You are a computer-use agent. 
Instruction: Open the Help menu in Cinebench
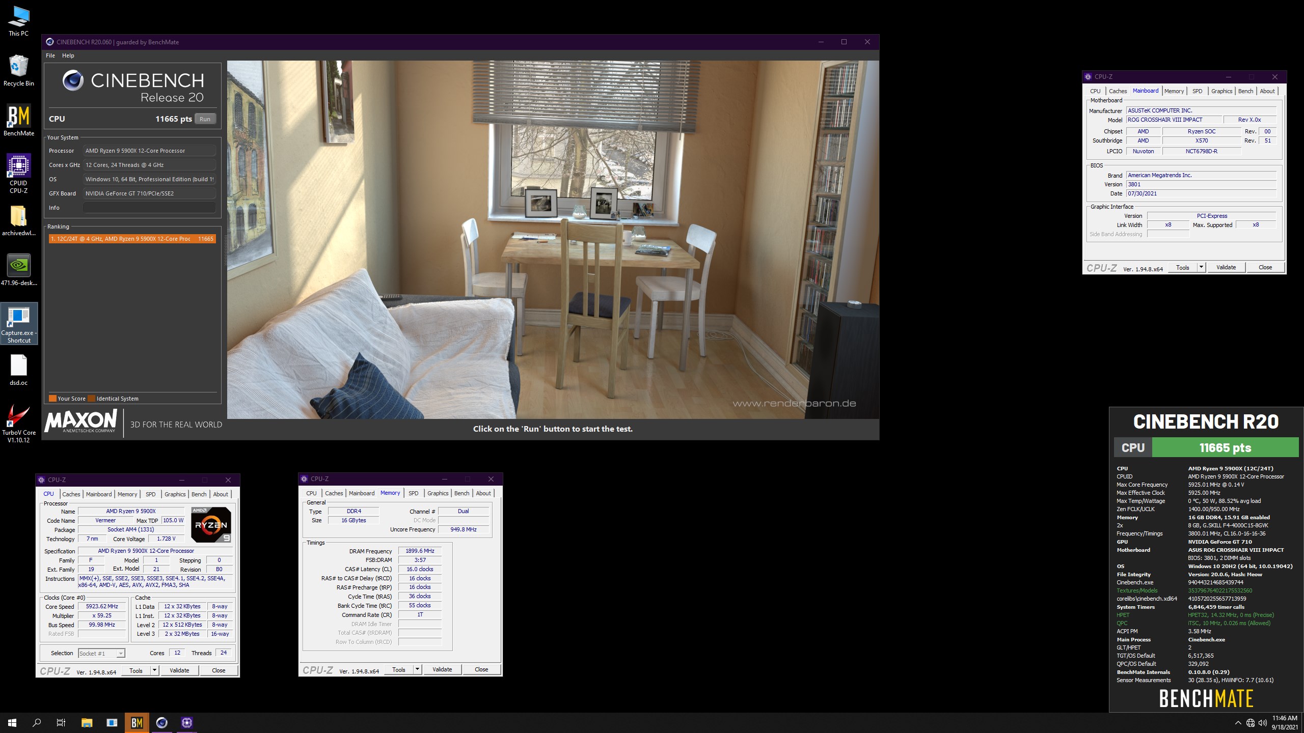coord(68,55)
